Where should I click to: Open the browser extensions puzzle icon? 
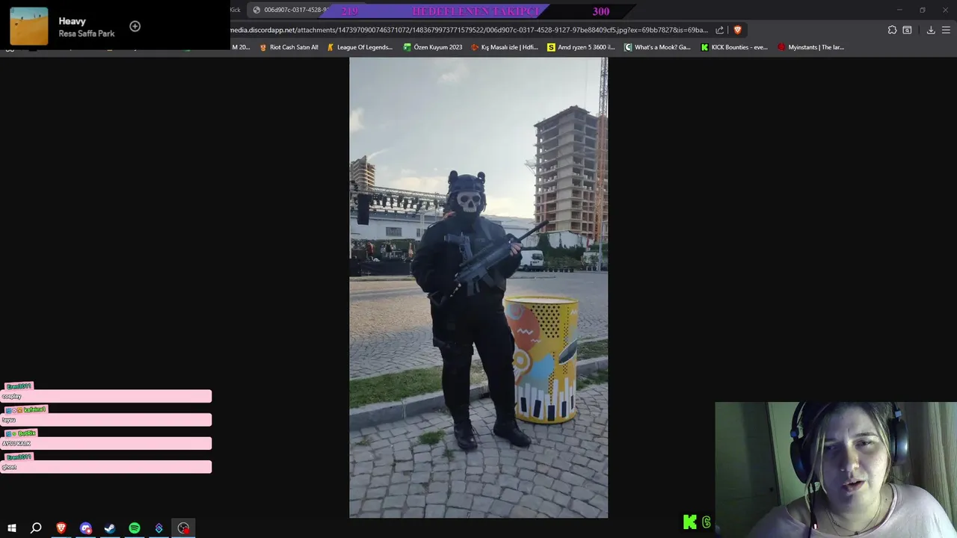(892, 30)
